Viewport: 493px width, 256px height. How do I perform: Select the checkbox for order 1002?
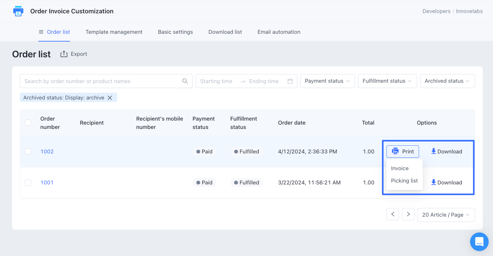(x=28, y=152)
